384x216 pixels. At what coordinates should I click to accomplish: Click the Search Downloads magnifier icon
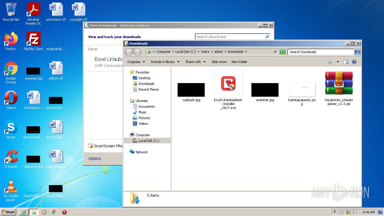[x=357, y=52]
